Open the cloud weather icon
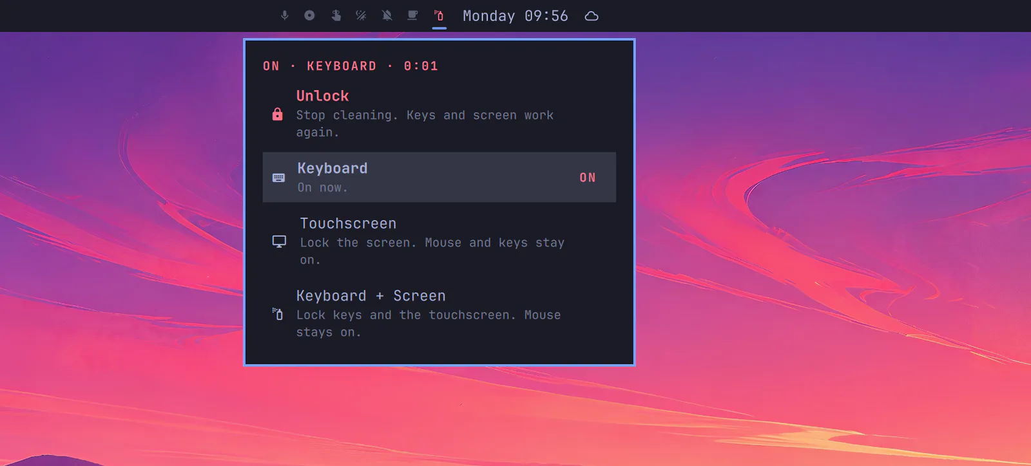 [x=592, y=16]
